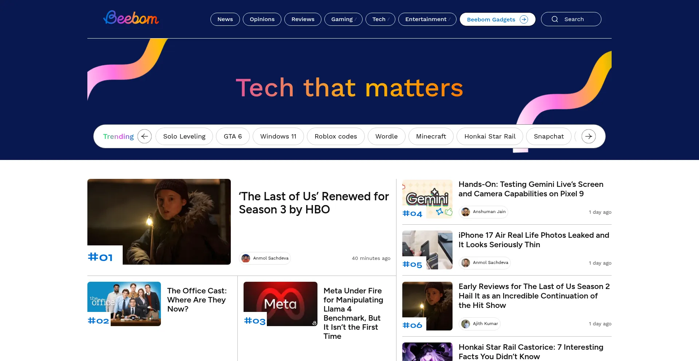This screenshot has width=699, height=361.
Task: Click Ajith Kumar's author avatar
Action: tap(466, 324)
